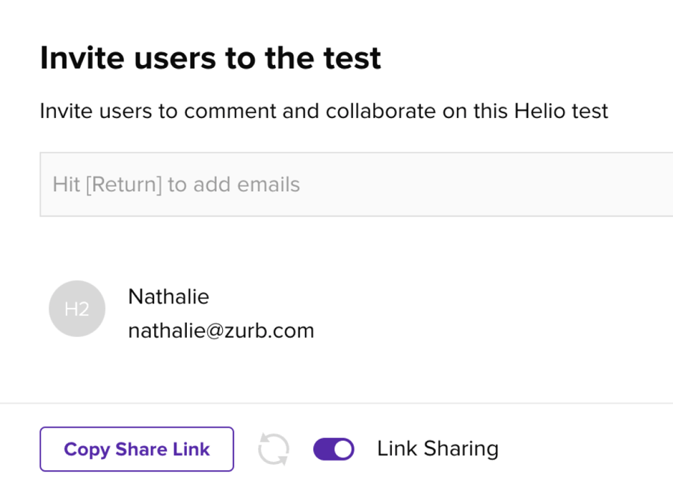The image size is (673, 491).
Task: Click the "Invite users to the test" heading
Action: 211,58
